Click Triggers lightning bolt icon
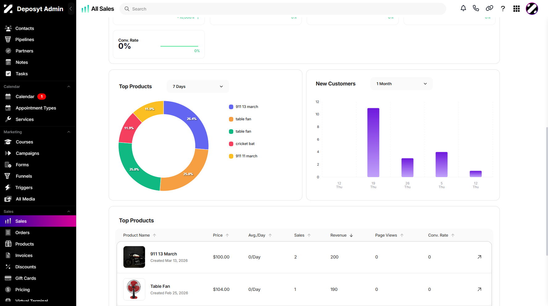 (x=8, y=187)
